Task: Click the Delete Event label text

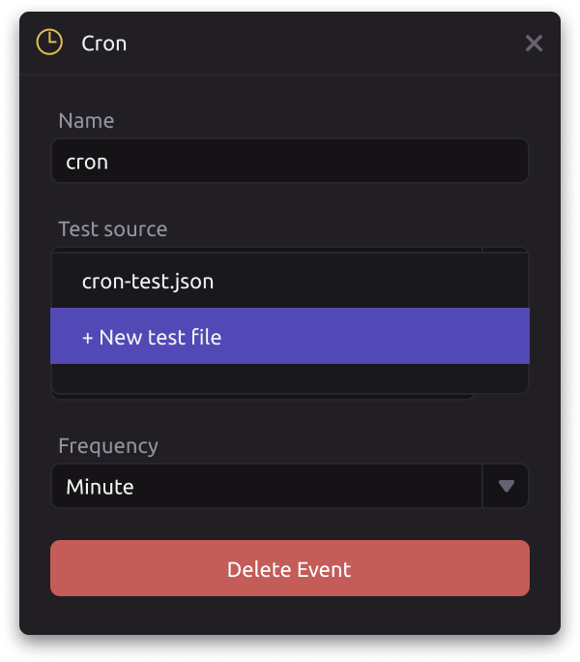Action: tap(289, 569)
